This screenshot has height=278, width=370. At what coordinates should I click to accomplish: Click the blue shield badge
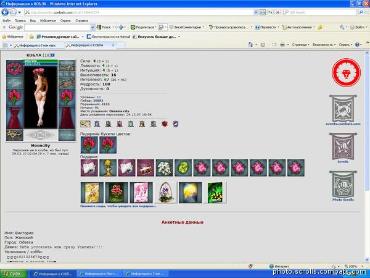[97, 124]
